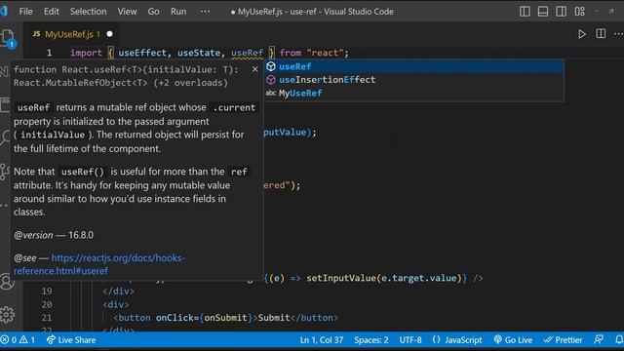This screenshot has height=351, width=624.
Task: Open the Selection menu
Action: 89,12
